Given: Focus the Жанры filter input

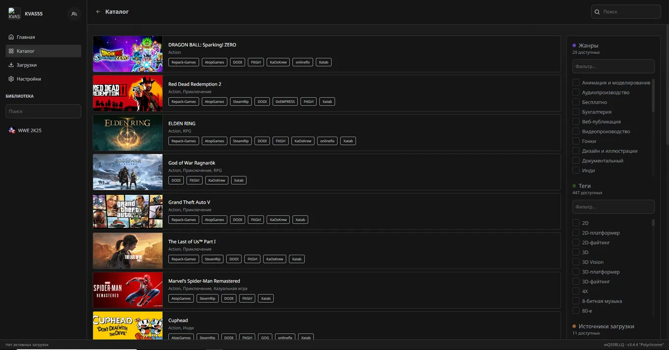Looking at the screenshot, I should pyautogui.click(x=613, y=66).
